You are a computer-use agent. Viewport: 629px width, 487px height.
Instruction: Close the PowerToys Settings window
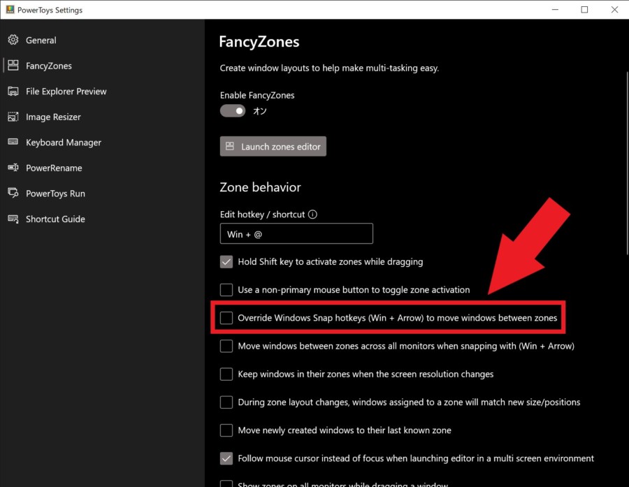(x=614, y=10)
